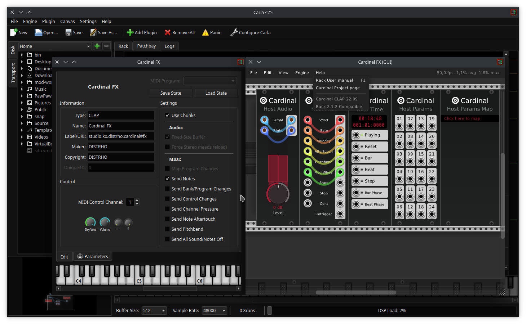
Task: Click the R balance knob
Action: (x=128, y=223)
